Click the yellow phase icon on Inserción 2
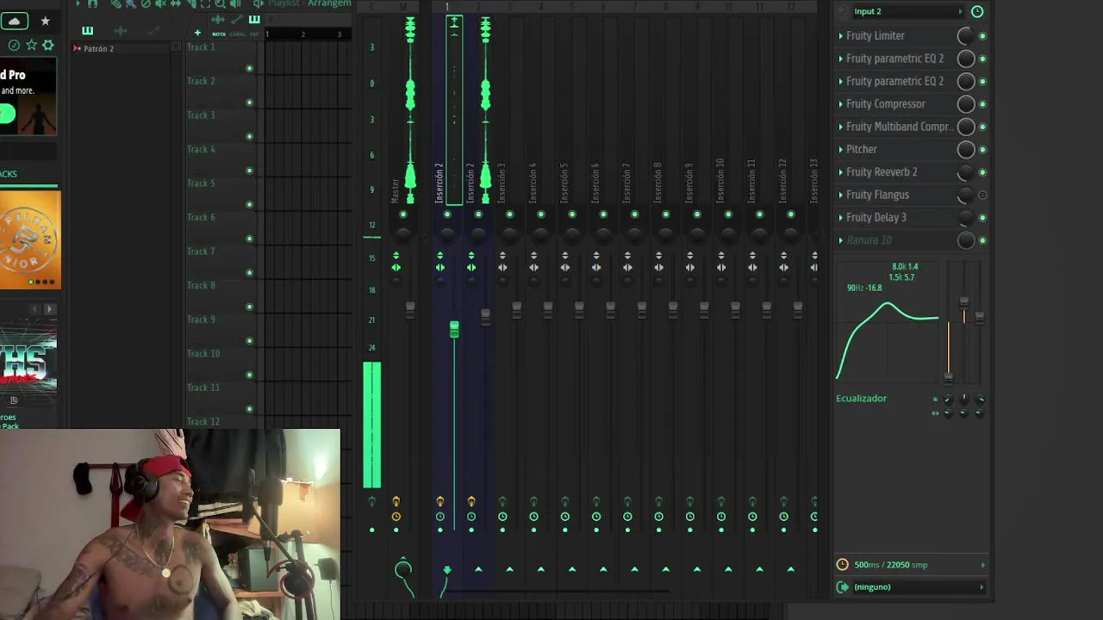The height and width of the screenshot is (620, 1103). [x=440, y=501]
